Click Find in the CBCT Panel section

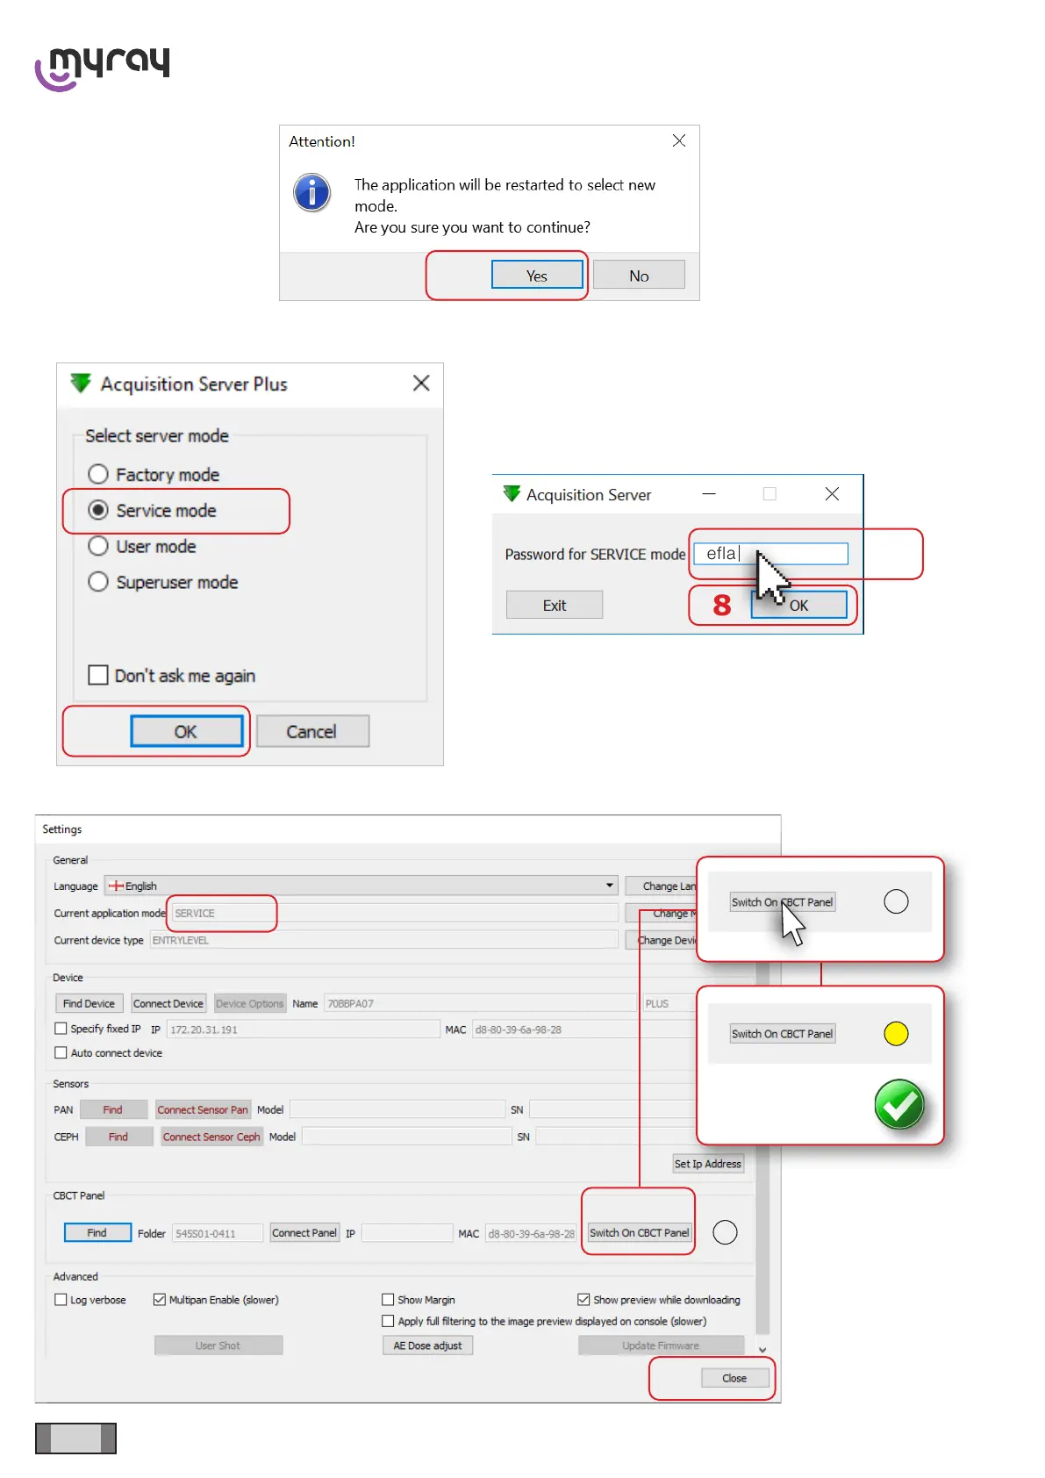tap(97, 1232)
